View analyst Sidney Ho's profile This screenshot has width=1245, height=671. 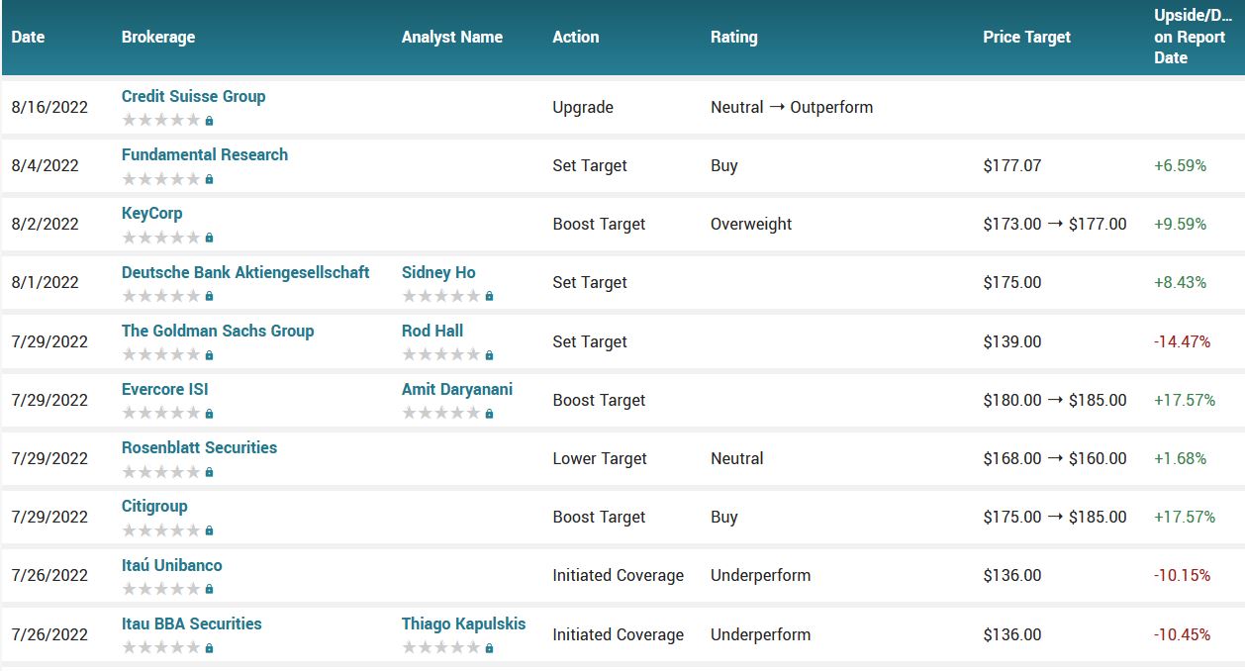[438, 272]
